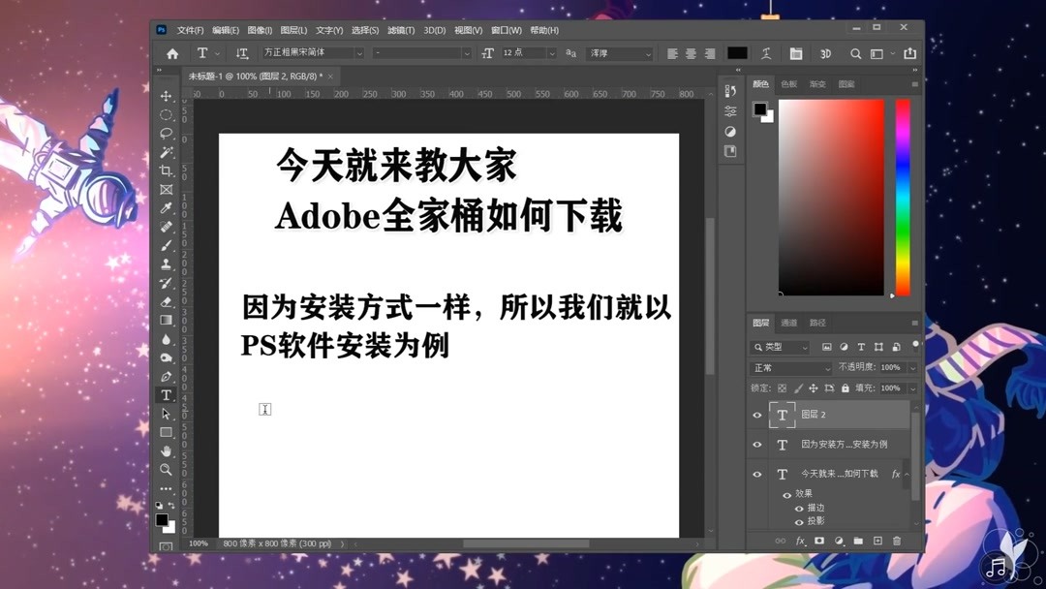Click the Create new layer icon
The height and width of the screenshot is (589, 1046).
click(877, 541)
